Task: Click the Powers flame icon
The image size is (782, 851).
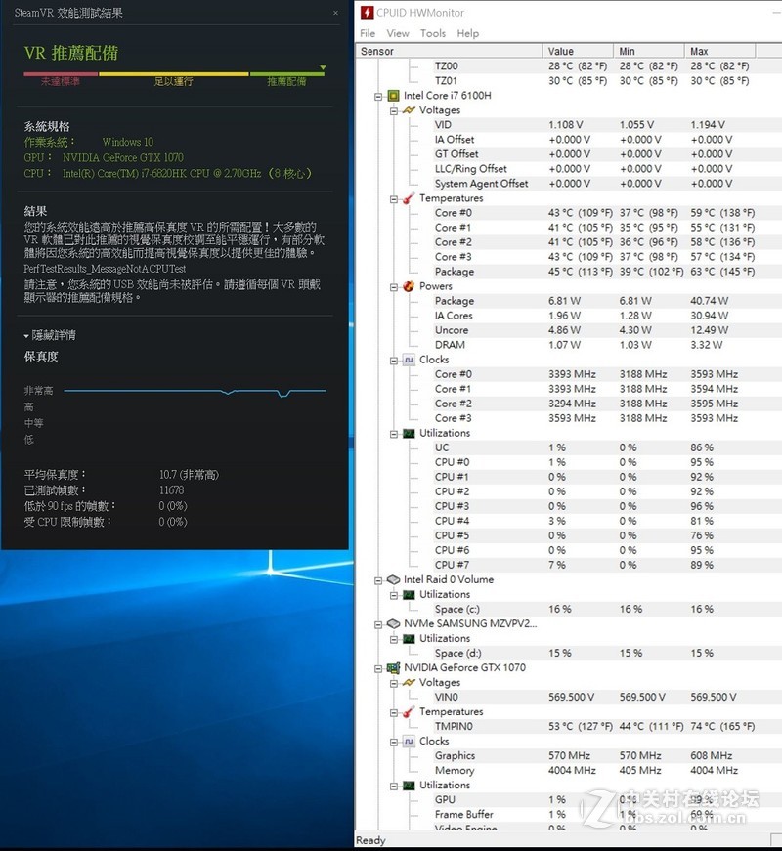Action: tap(409, 286)
